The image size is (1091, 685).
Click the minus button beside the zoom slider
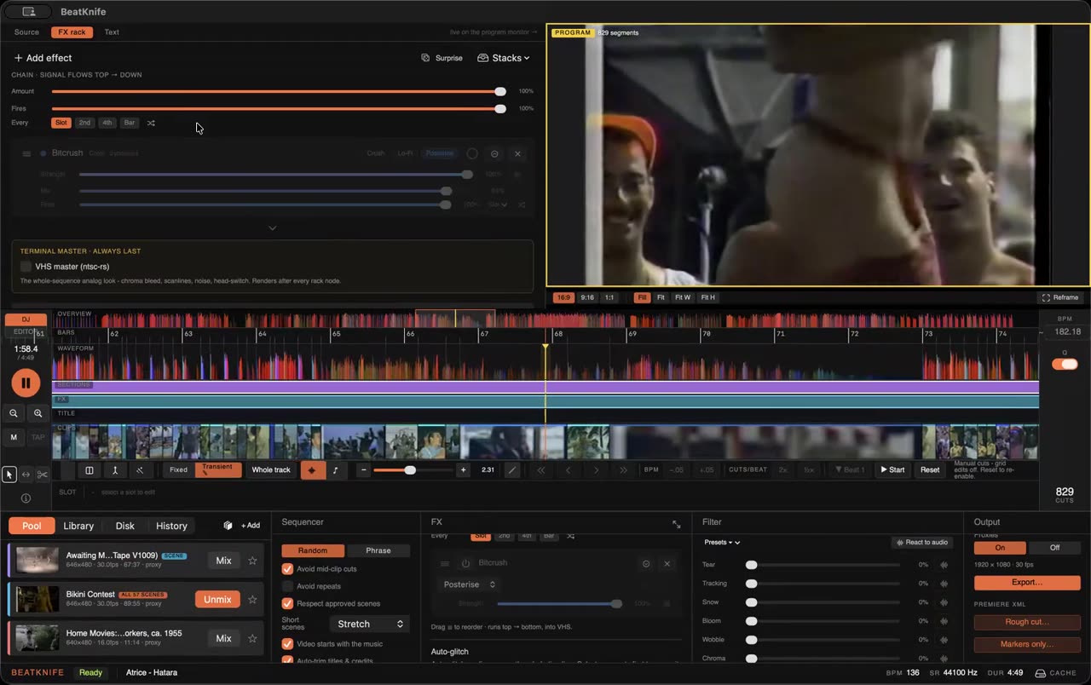[364, 469]
